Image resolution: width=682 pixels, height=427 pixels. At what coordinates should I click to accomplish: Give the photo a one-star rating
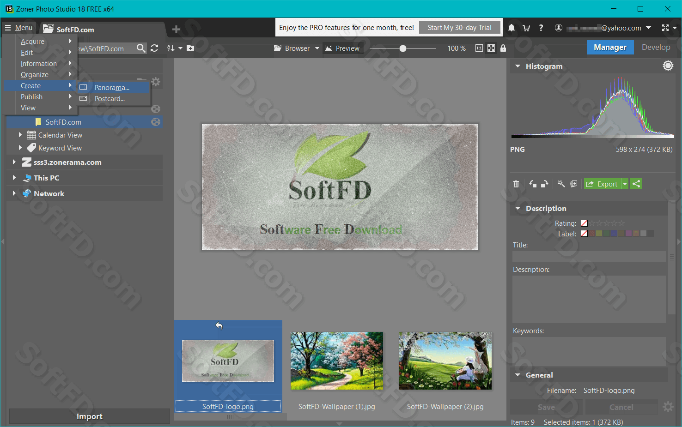click(x=592, y=223)
